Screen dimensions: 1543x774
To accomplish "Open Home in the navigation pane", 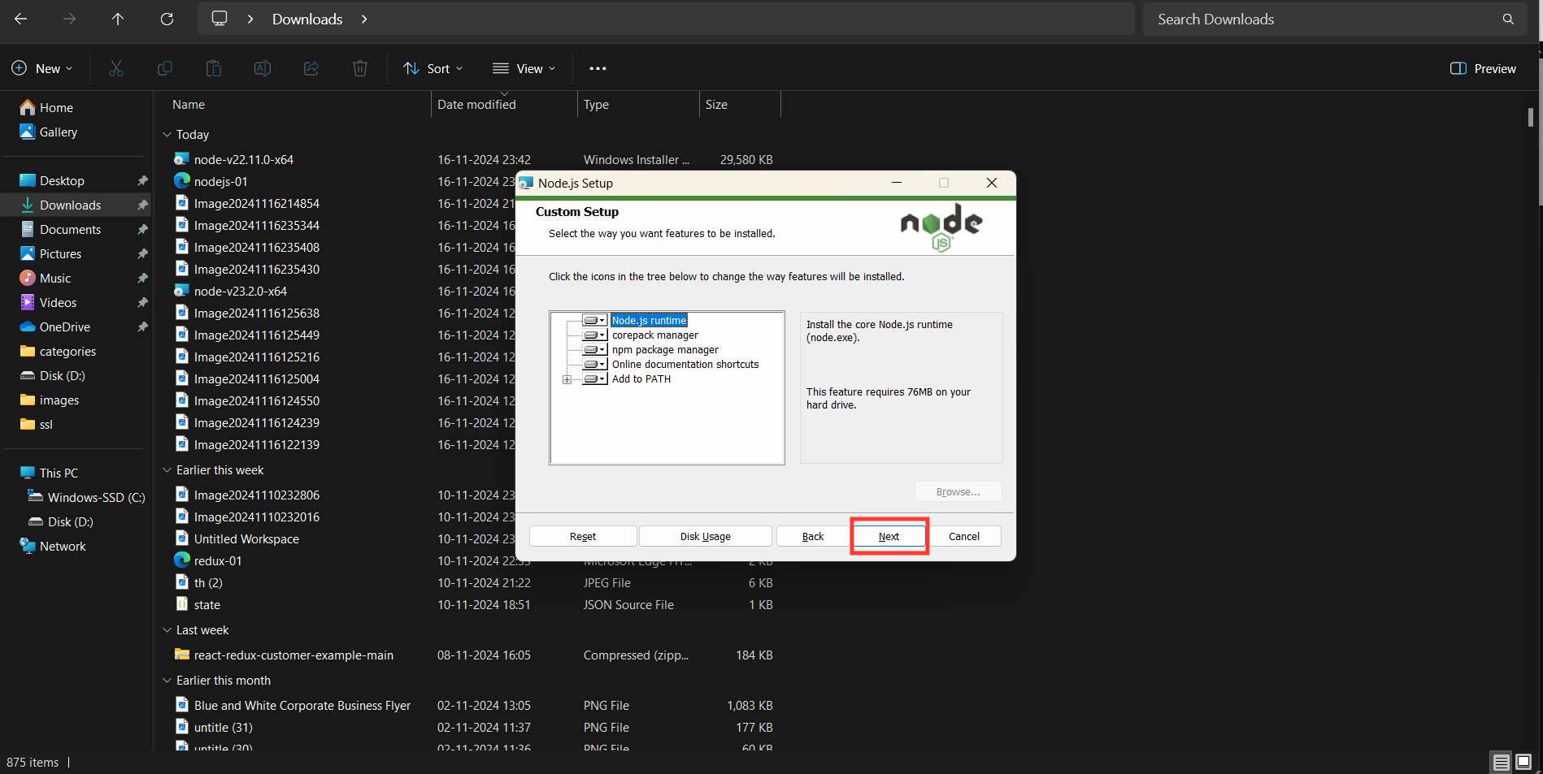I will [56, 107].
